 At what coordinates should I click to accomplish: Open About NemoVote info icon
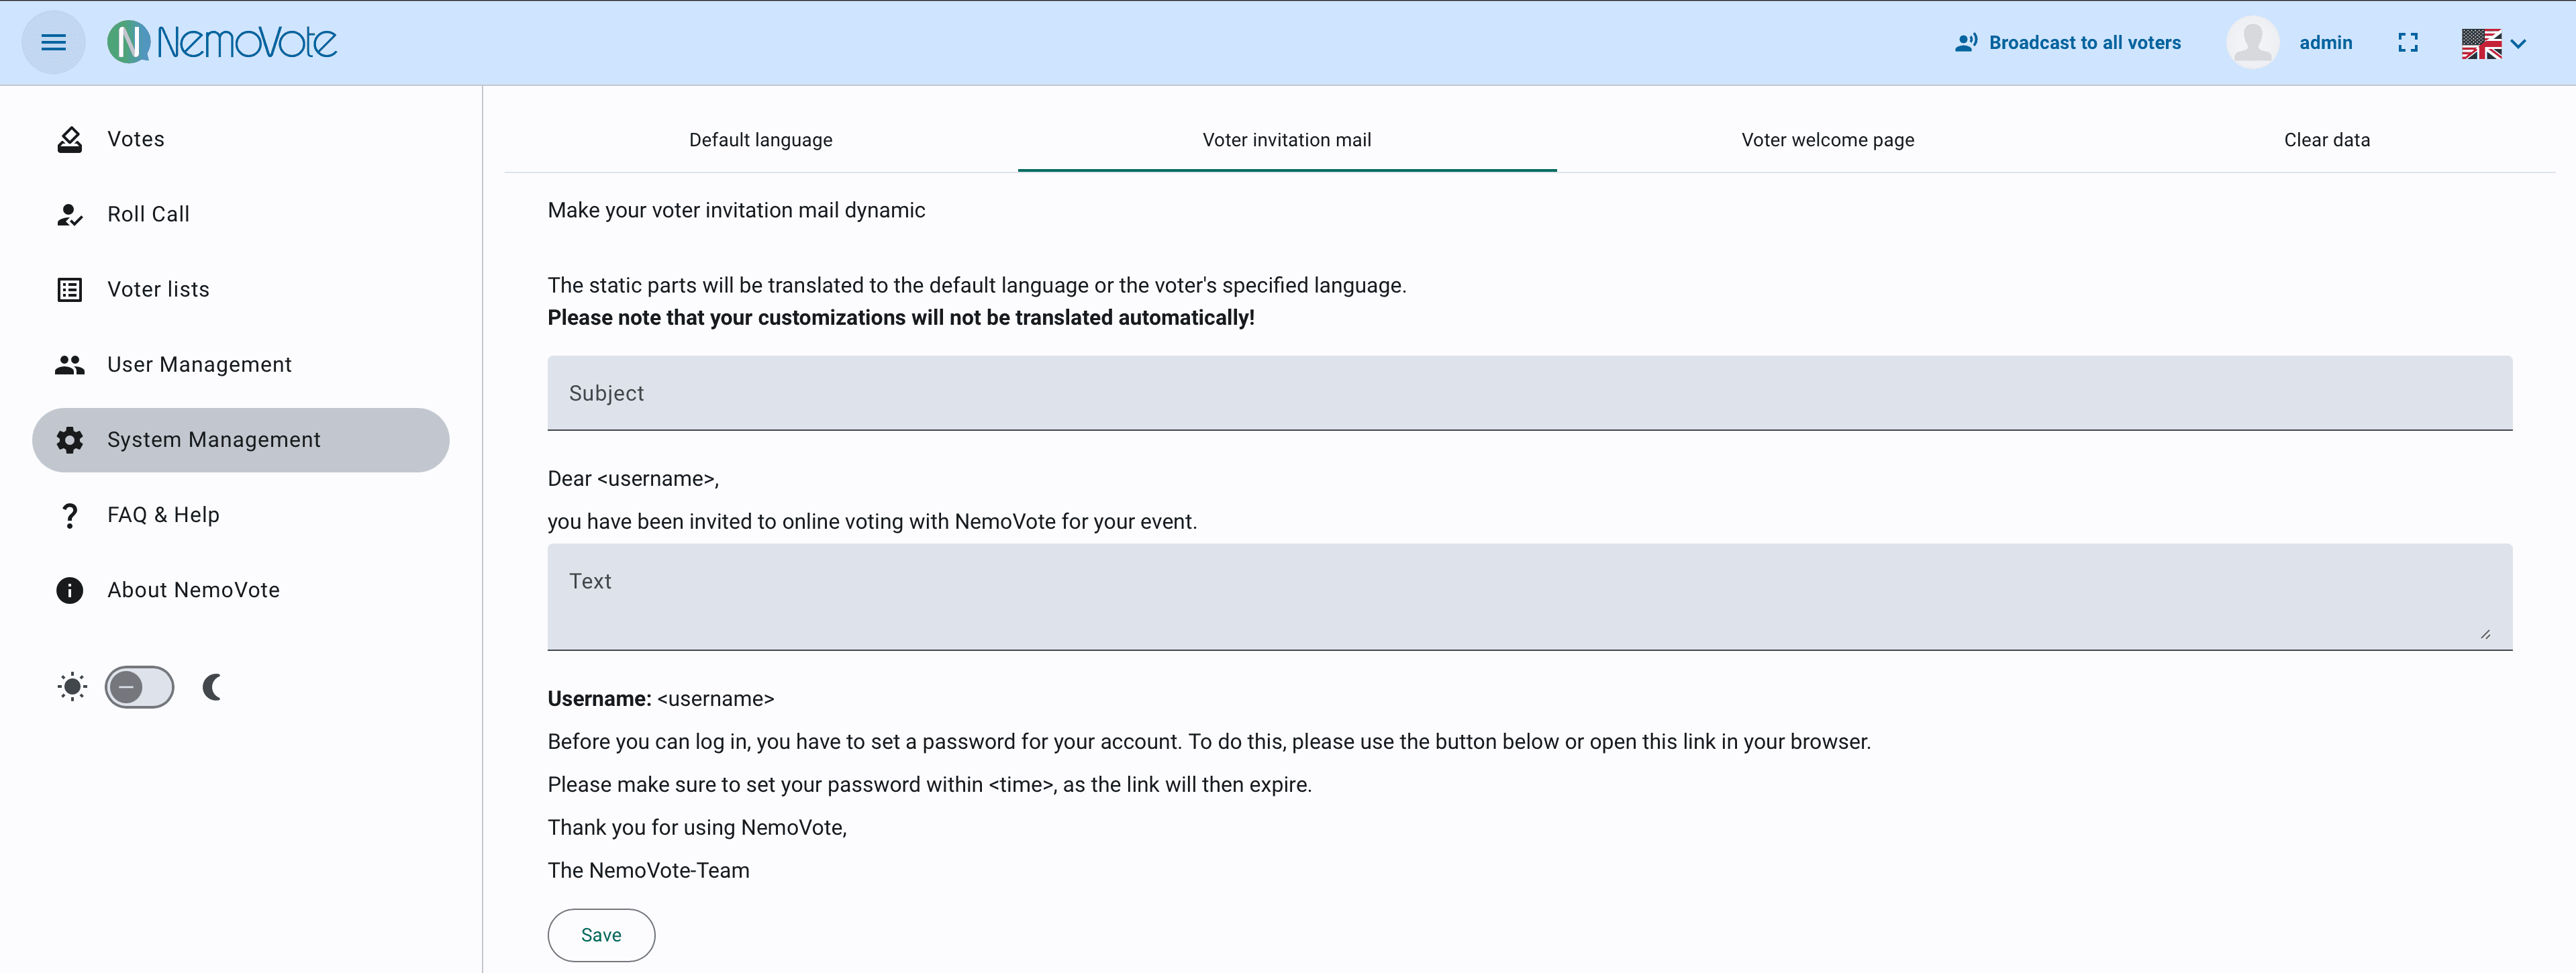point(70,590)
